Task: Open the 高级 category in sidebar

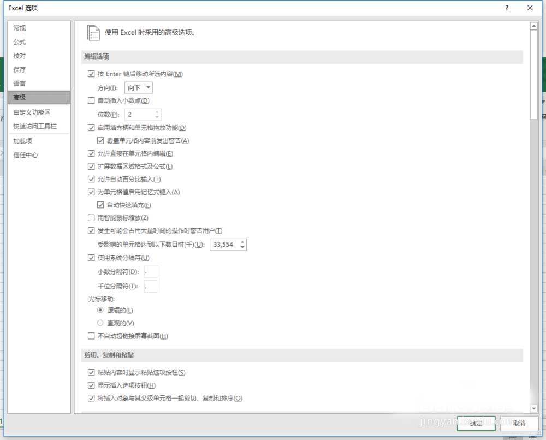Action: [x=39, y=97]
